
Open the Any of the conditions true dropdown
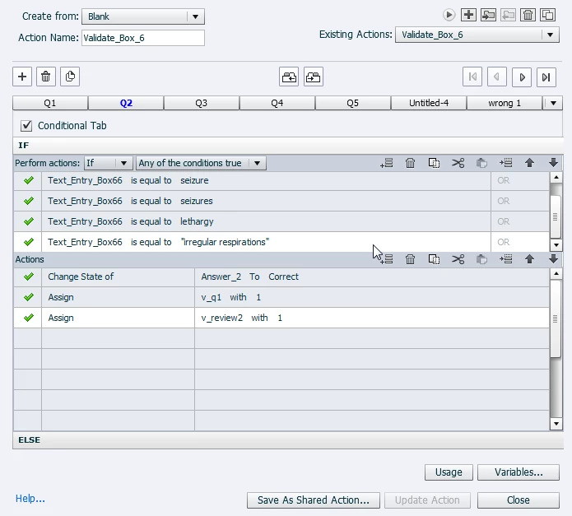[x=201, y=163]
